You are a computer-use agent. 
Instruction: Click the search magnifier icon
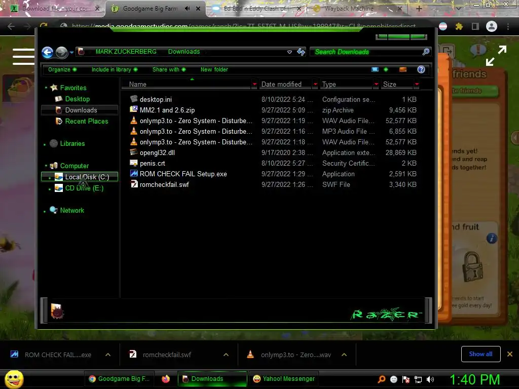(426, 52)
